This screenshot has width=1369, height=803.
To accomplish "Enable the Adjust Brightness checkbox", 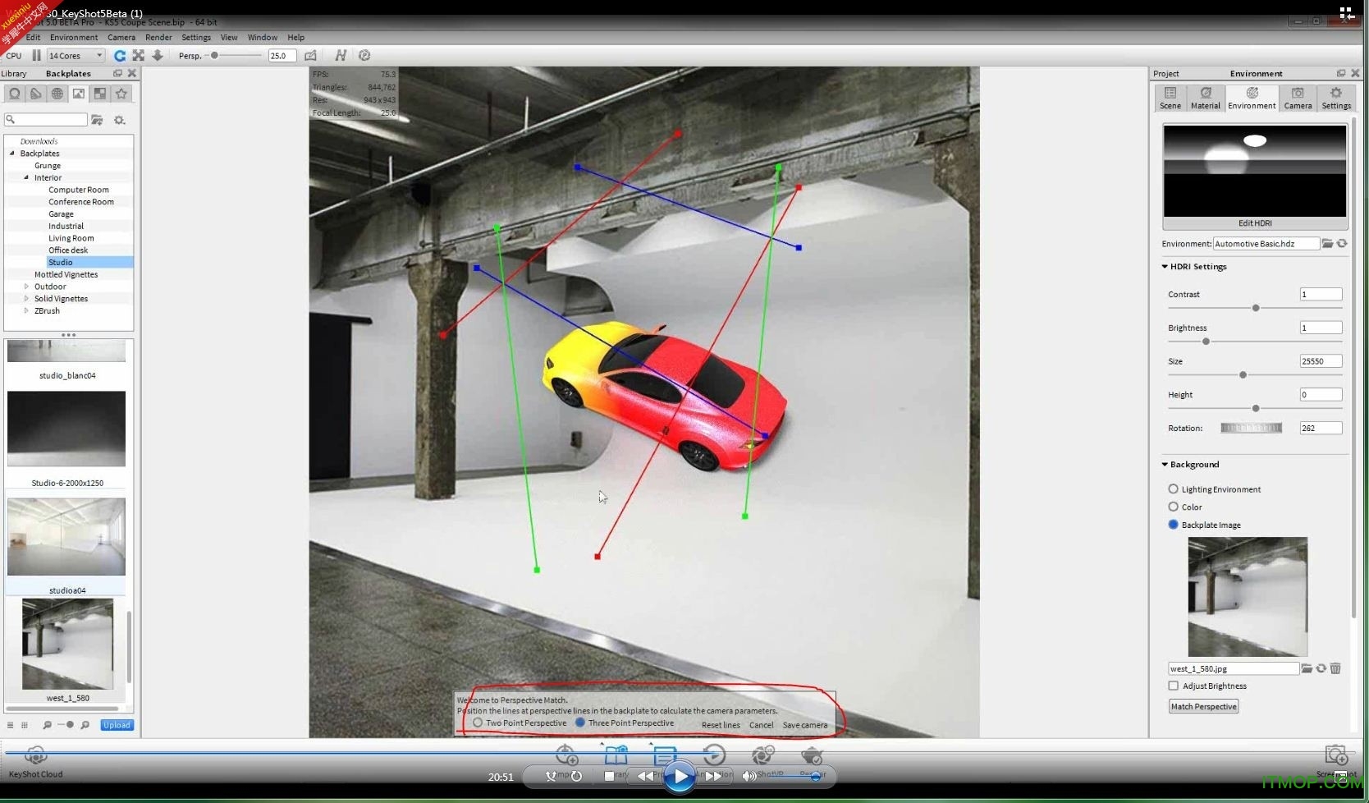I will [1173, 686].
